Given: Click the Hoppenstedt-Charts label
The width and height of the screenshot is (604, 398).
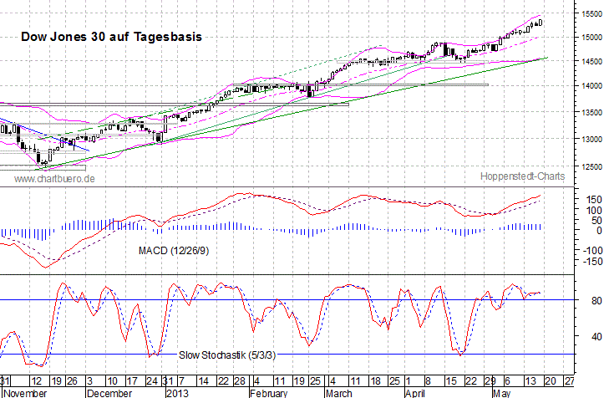Looking at the screenshot, I should [x=522, y=176].
